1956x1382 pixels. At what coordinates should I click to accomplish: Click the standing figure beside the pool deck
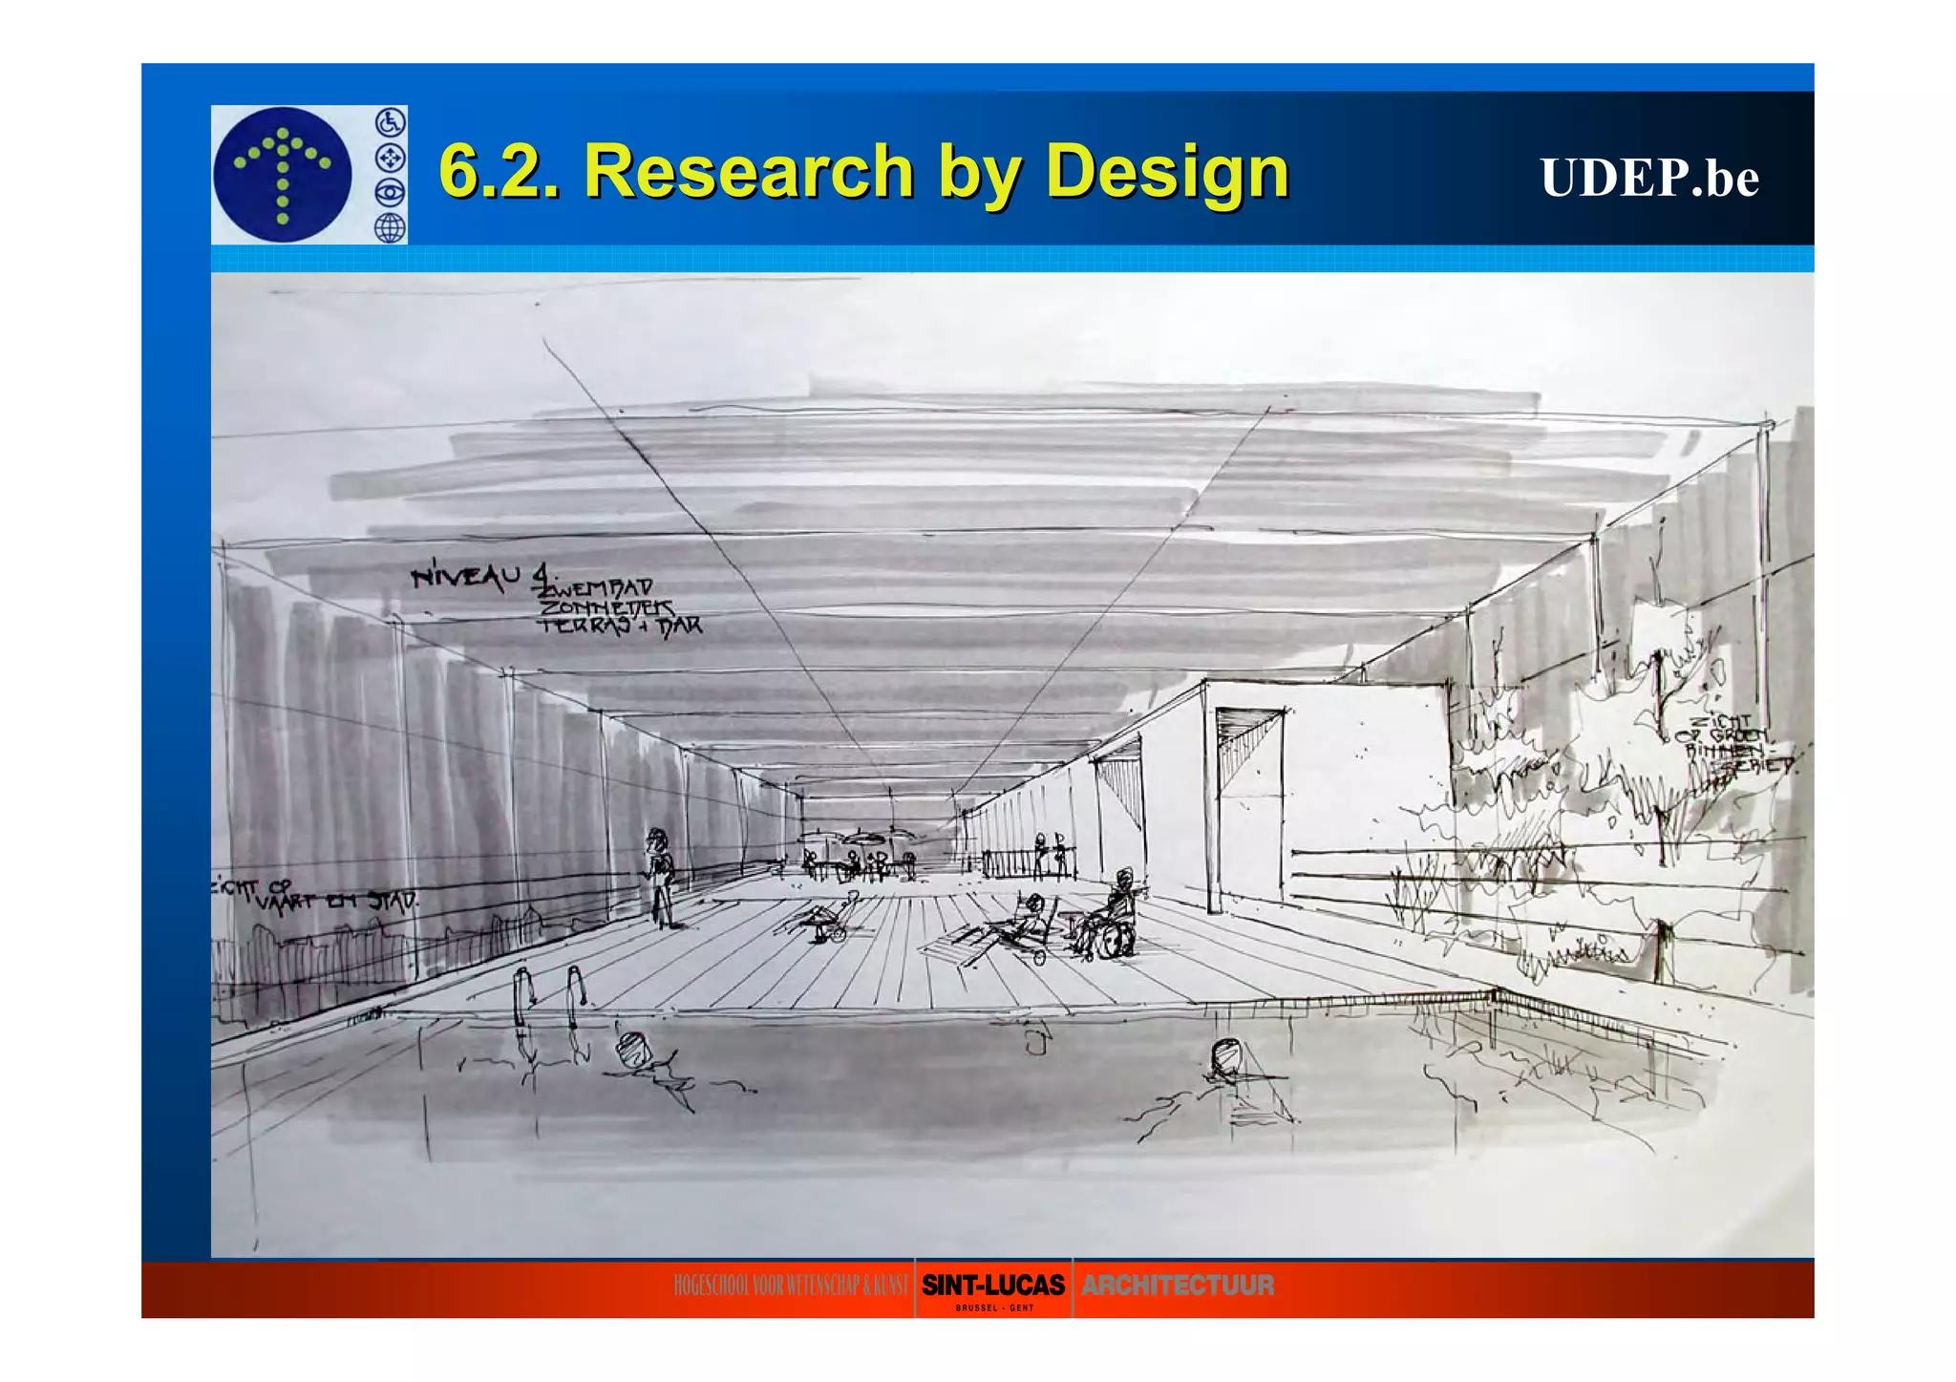point(660,879)
